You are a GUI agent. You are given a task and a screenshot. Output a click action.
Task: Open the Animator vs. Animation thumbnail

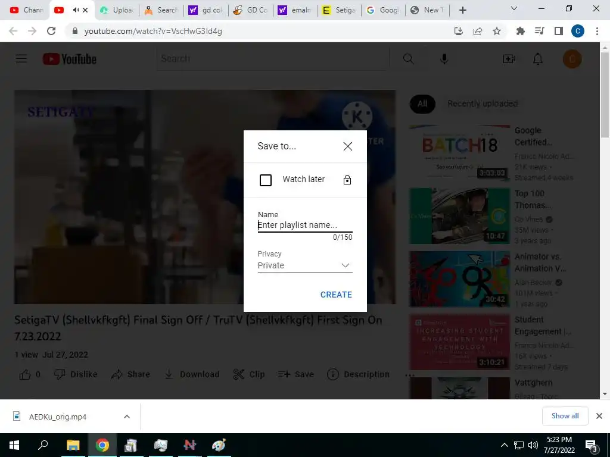click(x=459, y=279)
